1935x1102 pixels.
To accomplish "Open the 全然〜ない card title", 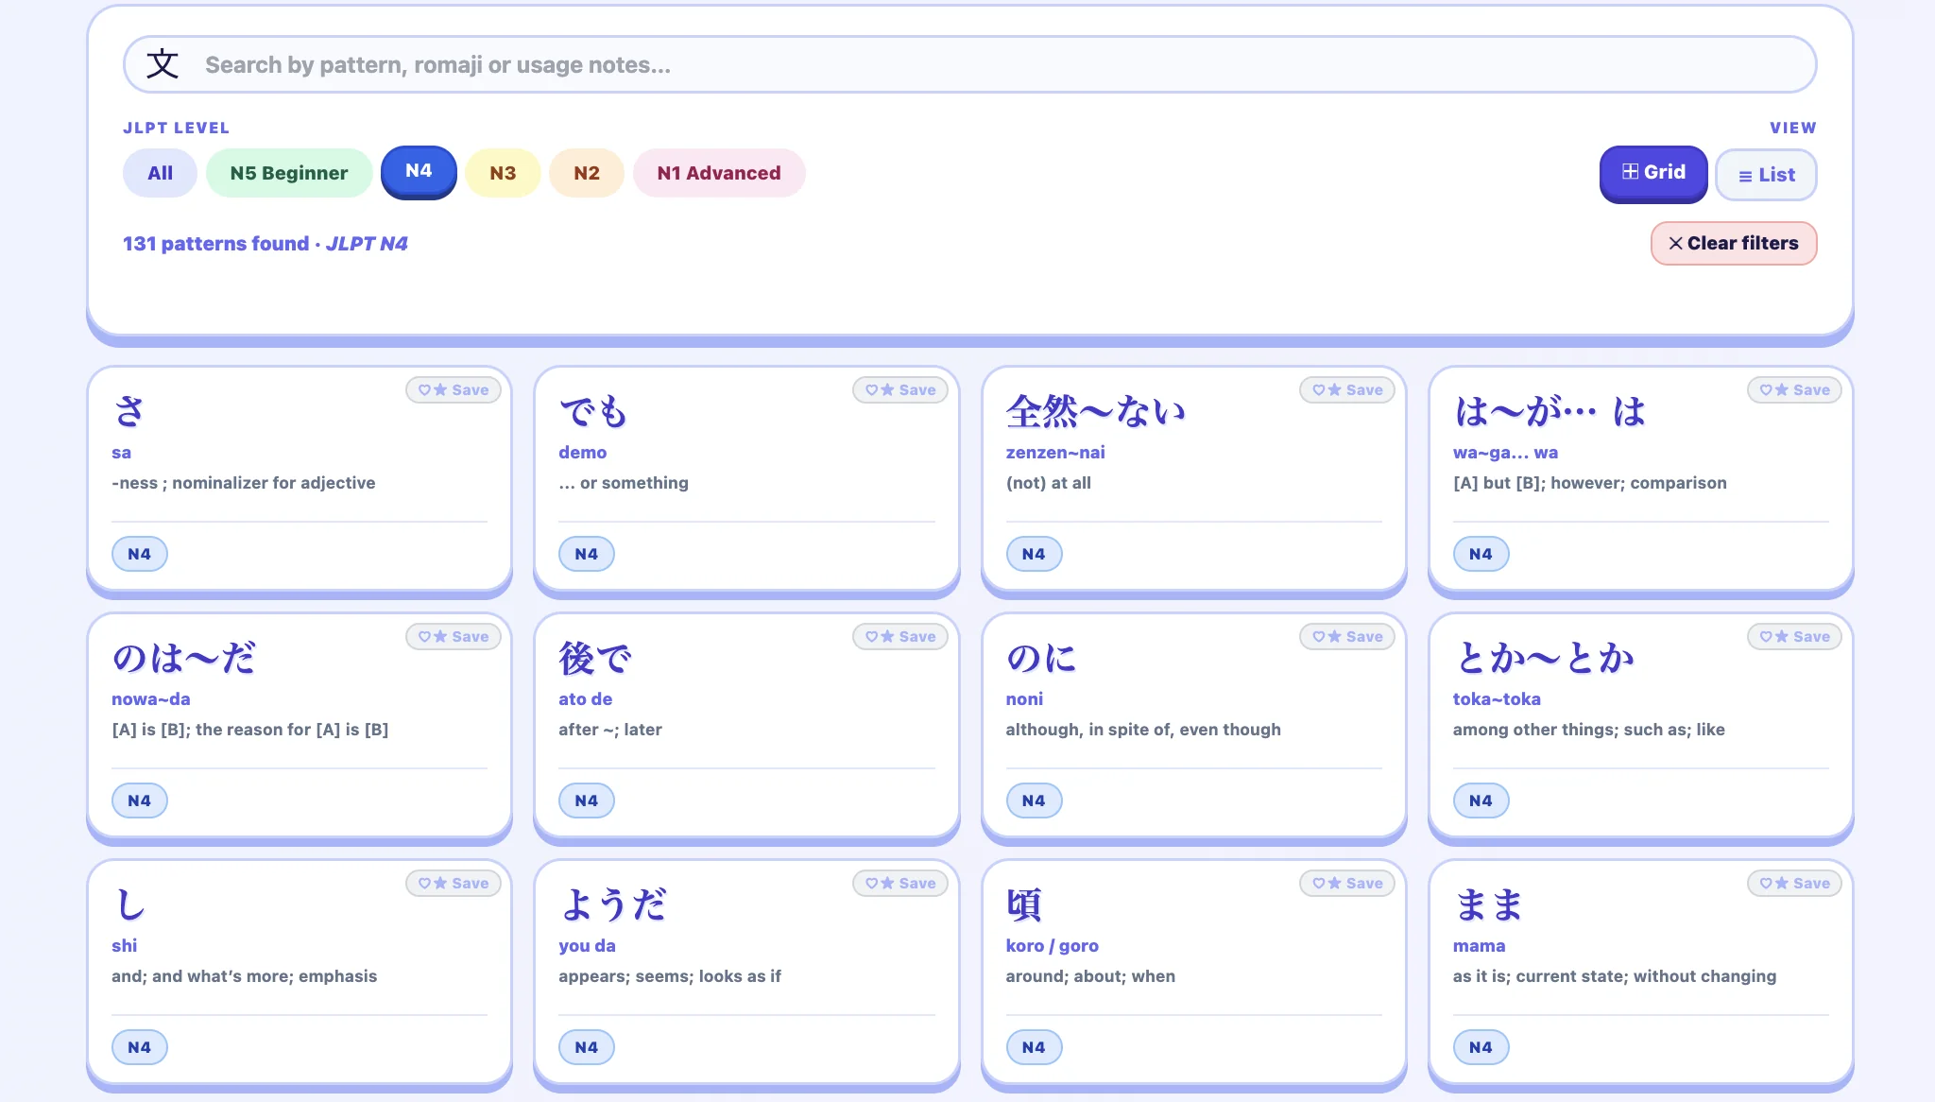I will [1096, 412].
